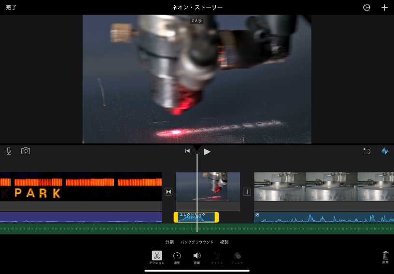Start voiceover recording with microphone icon

click(9, 151)
